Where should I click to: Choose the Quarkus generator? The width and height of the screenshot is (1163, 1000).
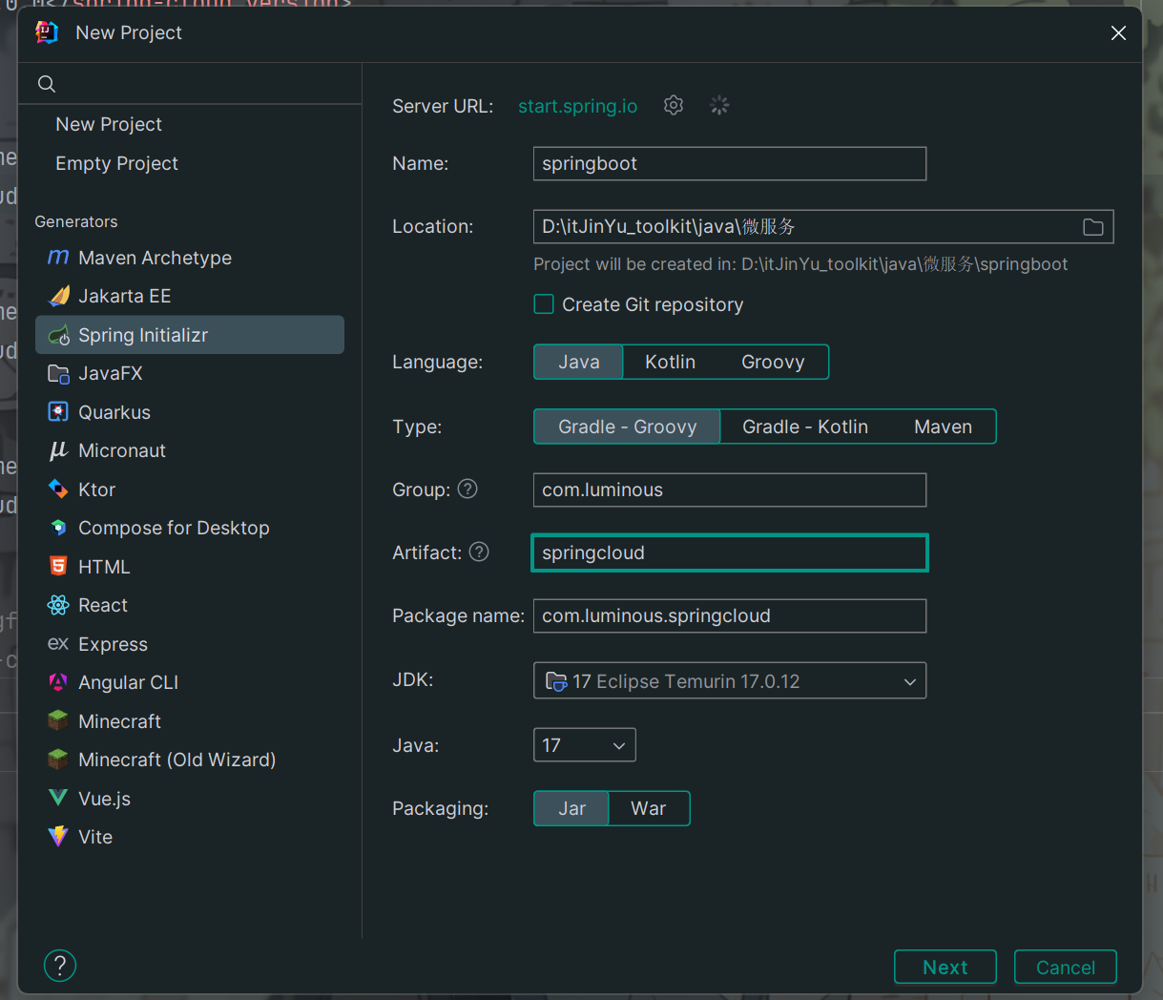(114, 412)
